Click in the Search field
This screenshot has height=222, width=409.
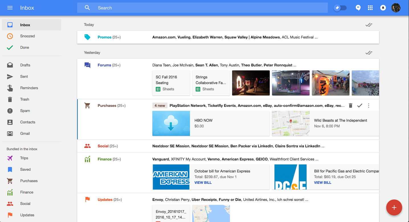[x=203, y=8]
